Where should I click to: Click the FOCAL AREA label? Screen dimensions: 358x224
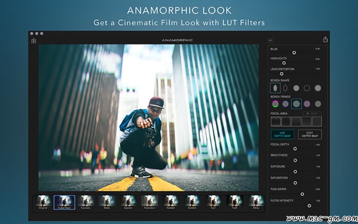pos(279,113)
